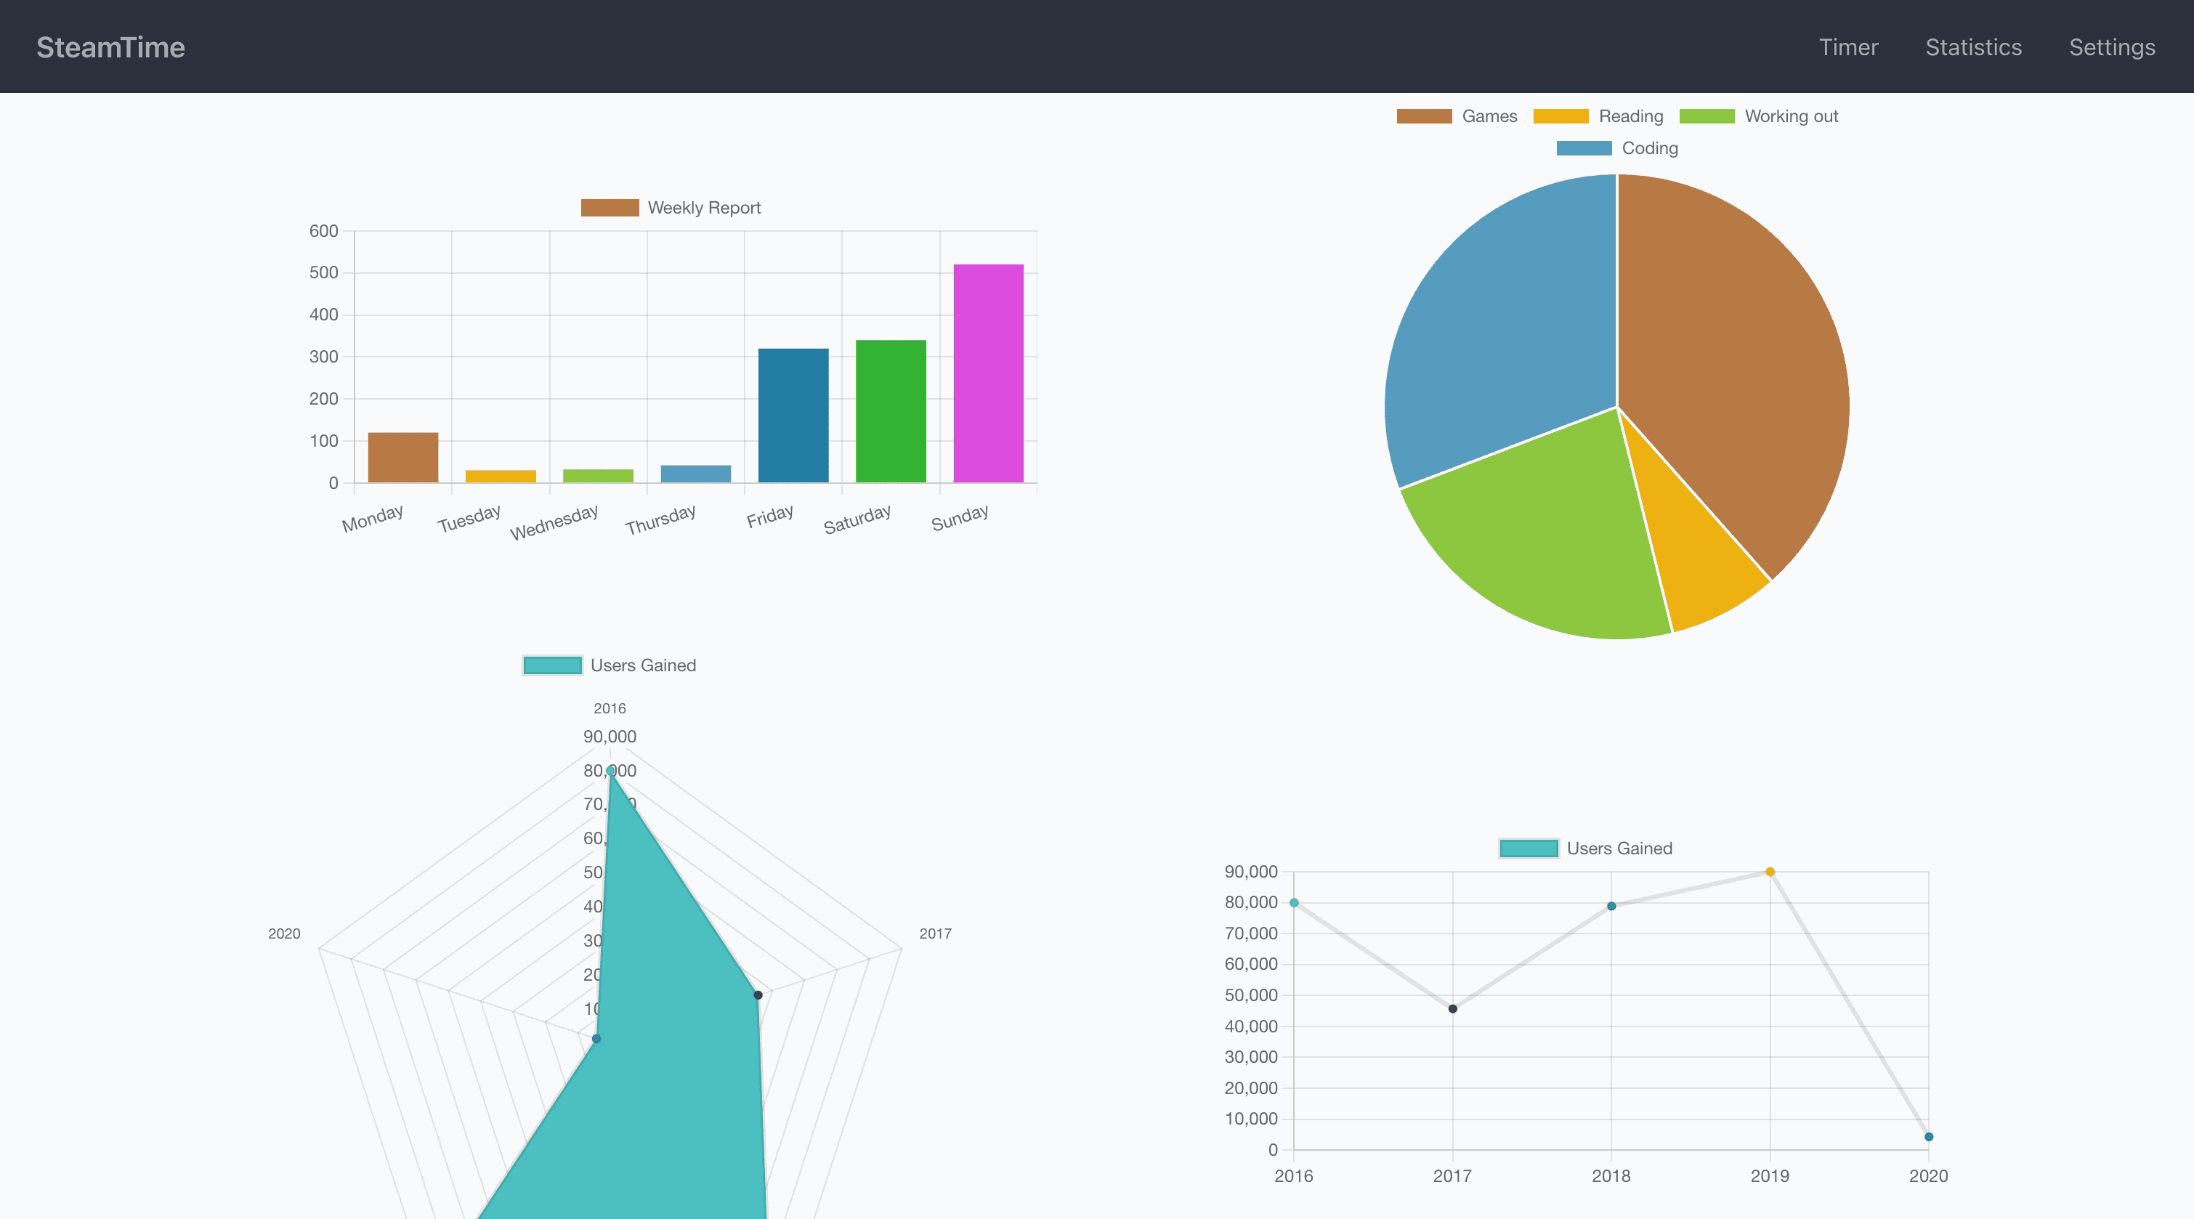Click '2018' x-axis label on line chart

click(x=1611, y=1175)
